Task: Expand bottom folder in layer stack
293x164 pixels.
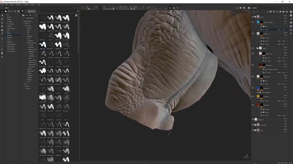Action: [255, 130]
